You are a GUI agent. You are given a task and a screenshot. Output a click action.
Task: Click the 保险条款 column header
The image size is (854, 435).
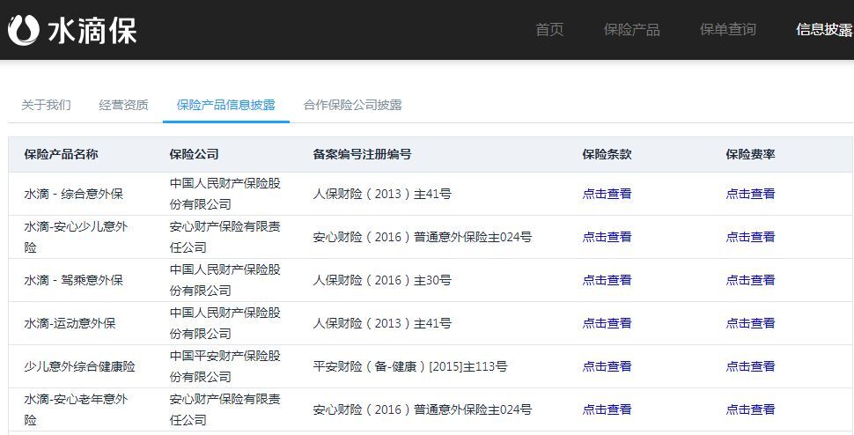(607, 155)
